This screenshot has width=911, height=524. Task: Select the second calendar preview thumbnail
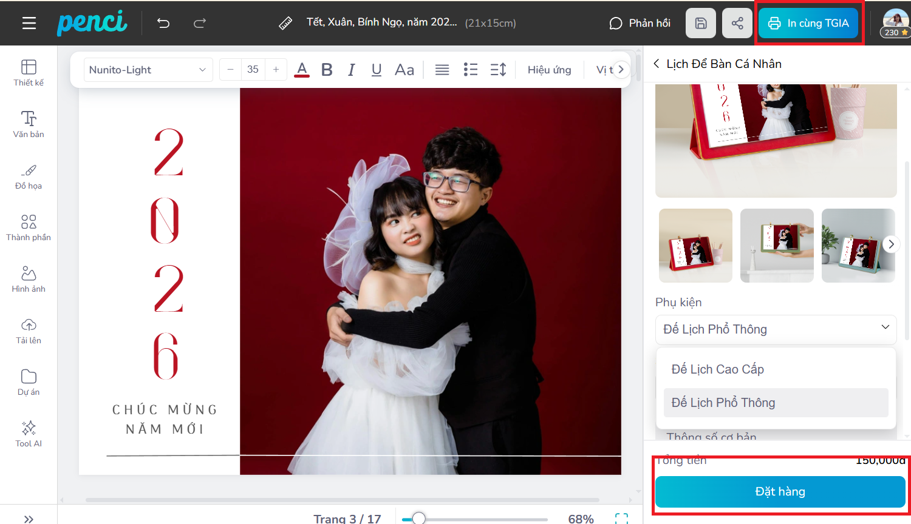pyautogui.click(x=777, y=246)
